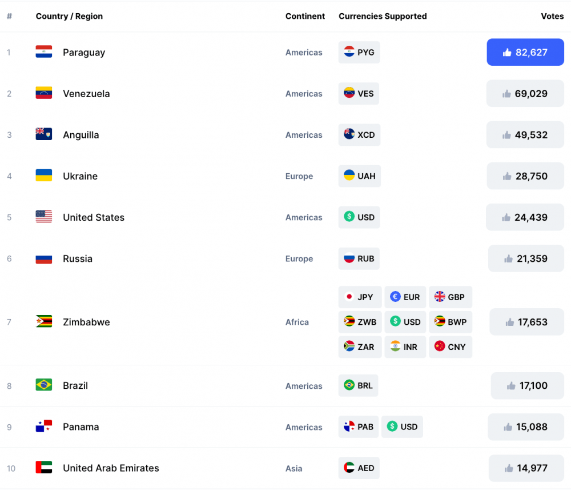Click the Panama flag icon
Image resolution: width=571 pixels, height=490 pixels.
[x=44, y=426]
